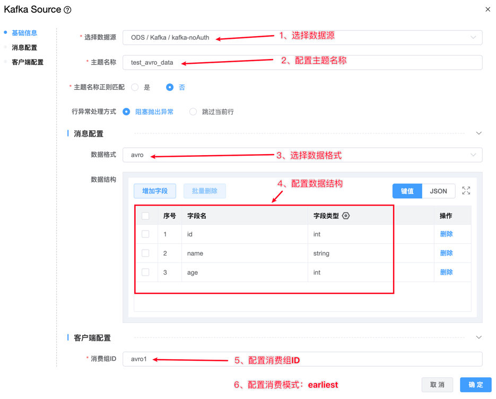Tick the checkbox for the age field

145,273
